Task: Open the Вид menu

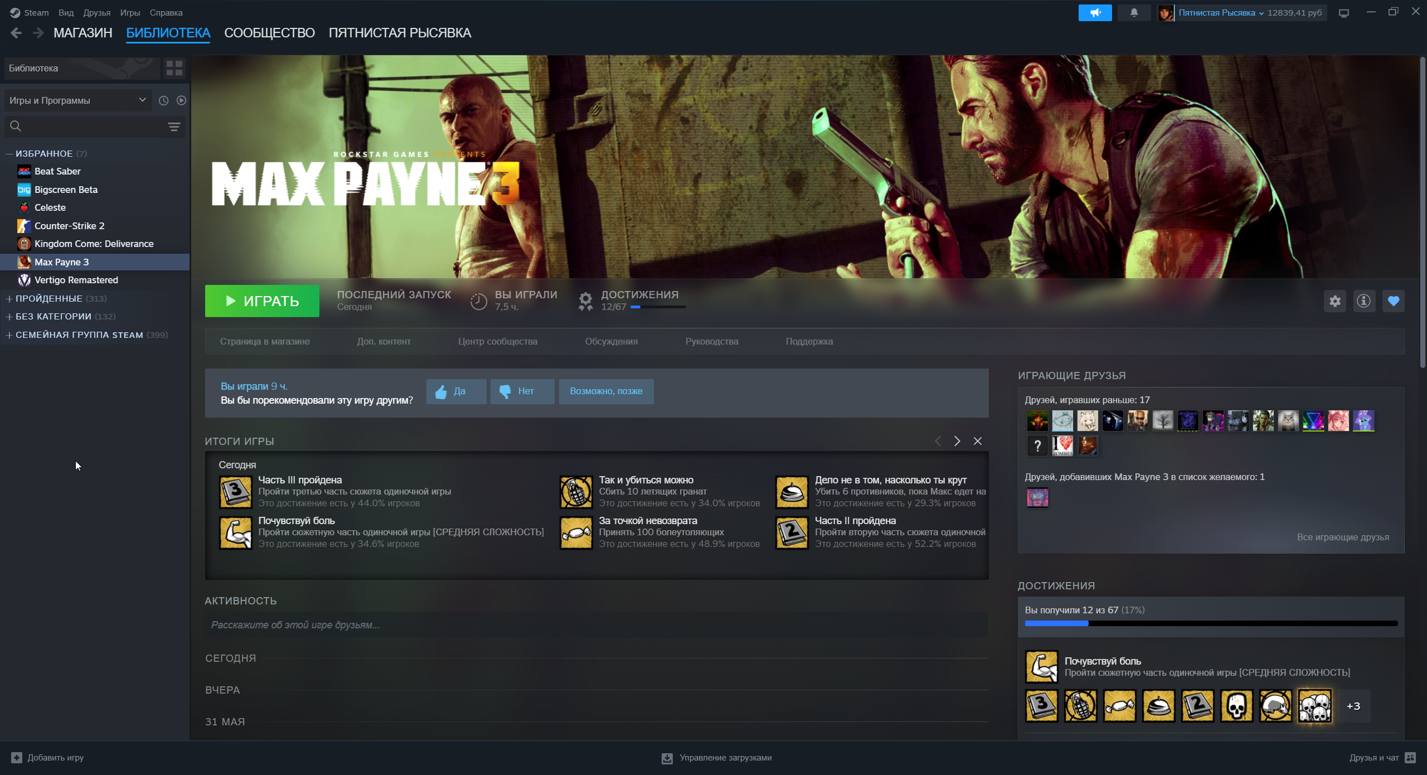Action: click(66, 13)
